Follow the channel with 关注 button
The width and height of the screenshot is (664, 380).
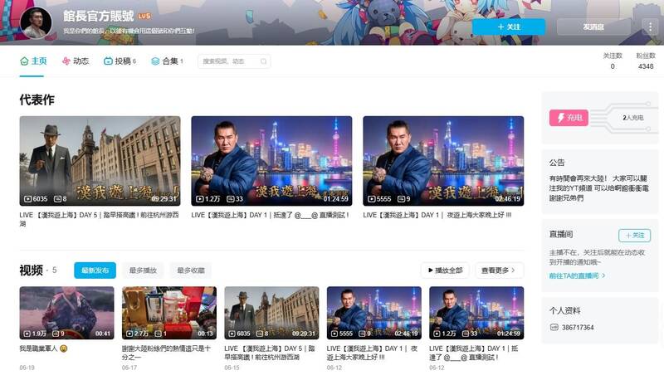(509, 27)
